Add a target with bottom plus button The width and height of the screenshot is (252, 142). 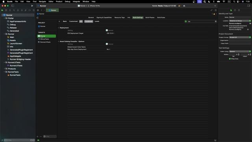tap(38, 136)
